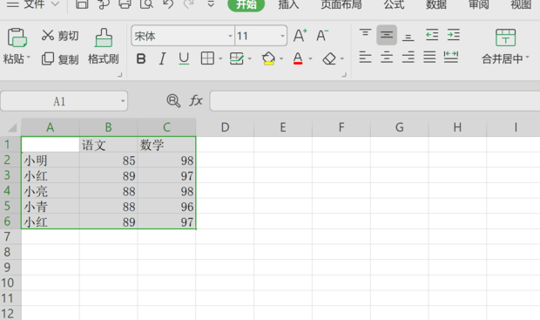
Task: Click the fx insert function icon
Action: [x=196, y=100]
